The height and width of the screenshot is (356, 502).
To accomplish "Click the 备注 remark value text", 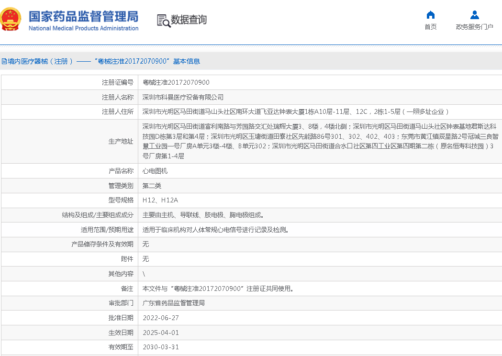I will [x=218, y=289].
